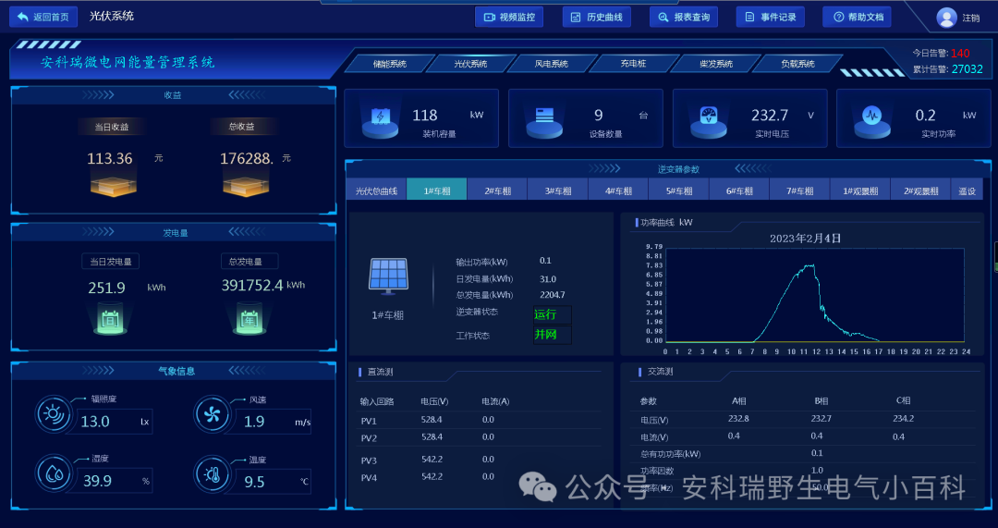Click the 辐照度 sun icon

pos(53,414)
